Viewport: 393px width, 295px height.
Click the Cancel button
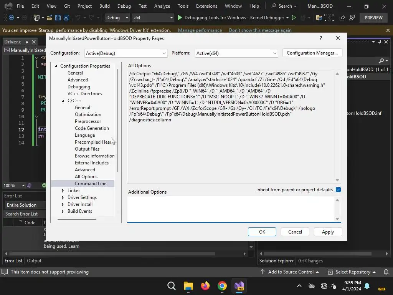[295, 232]
